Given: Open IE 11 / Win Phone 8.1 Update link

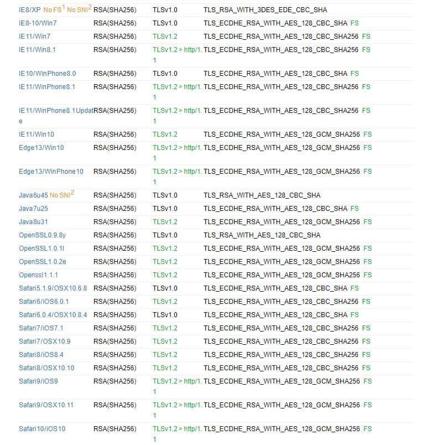Looking at the screenshot, I should (x=55, y=111).
